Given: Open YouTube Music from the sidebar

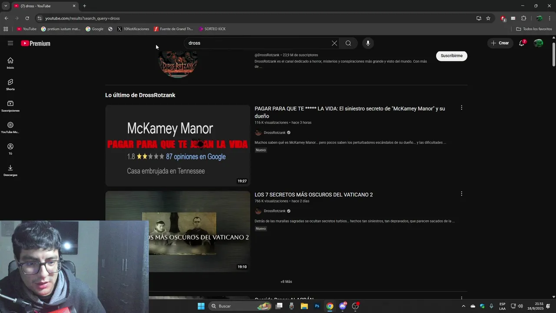Looking at the screenshot, I should point(10,127).
